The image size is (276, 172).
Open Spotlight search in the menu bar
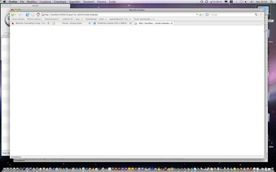(x=272, y=2)
